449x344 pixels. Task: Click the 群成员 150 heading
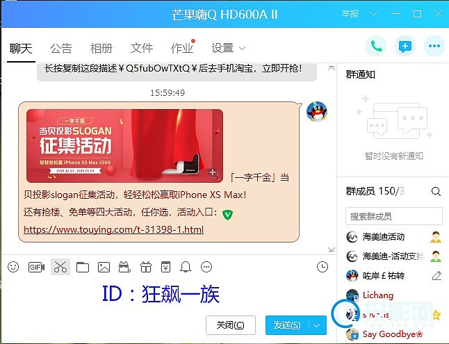point(375,191)
